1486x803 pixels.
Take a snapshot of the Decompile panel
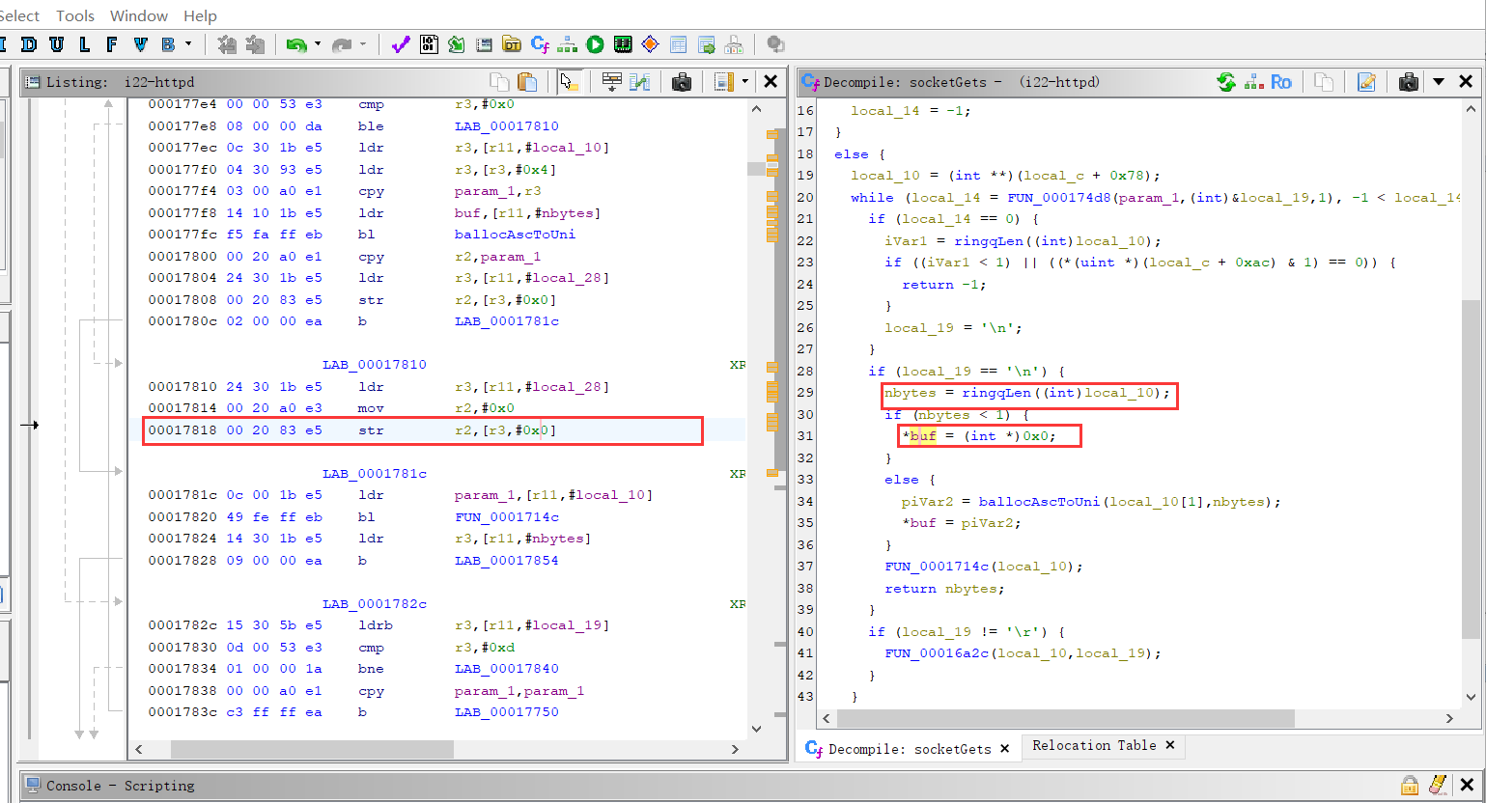(x=1409, y=82)
